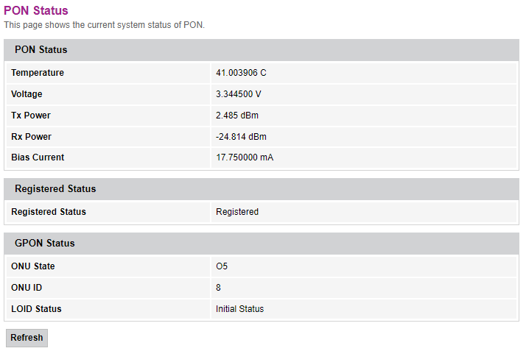Screen dimensions: 526x351
Task: Click the Registered status value
Action: (x=236, y=212)
